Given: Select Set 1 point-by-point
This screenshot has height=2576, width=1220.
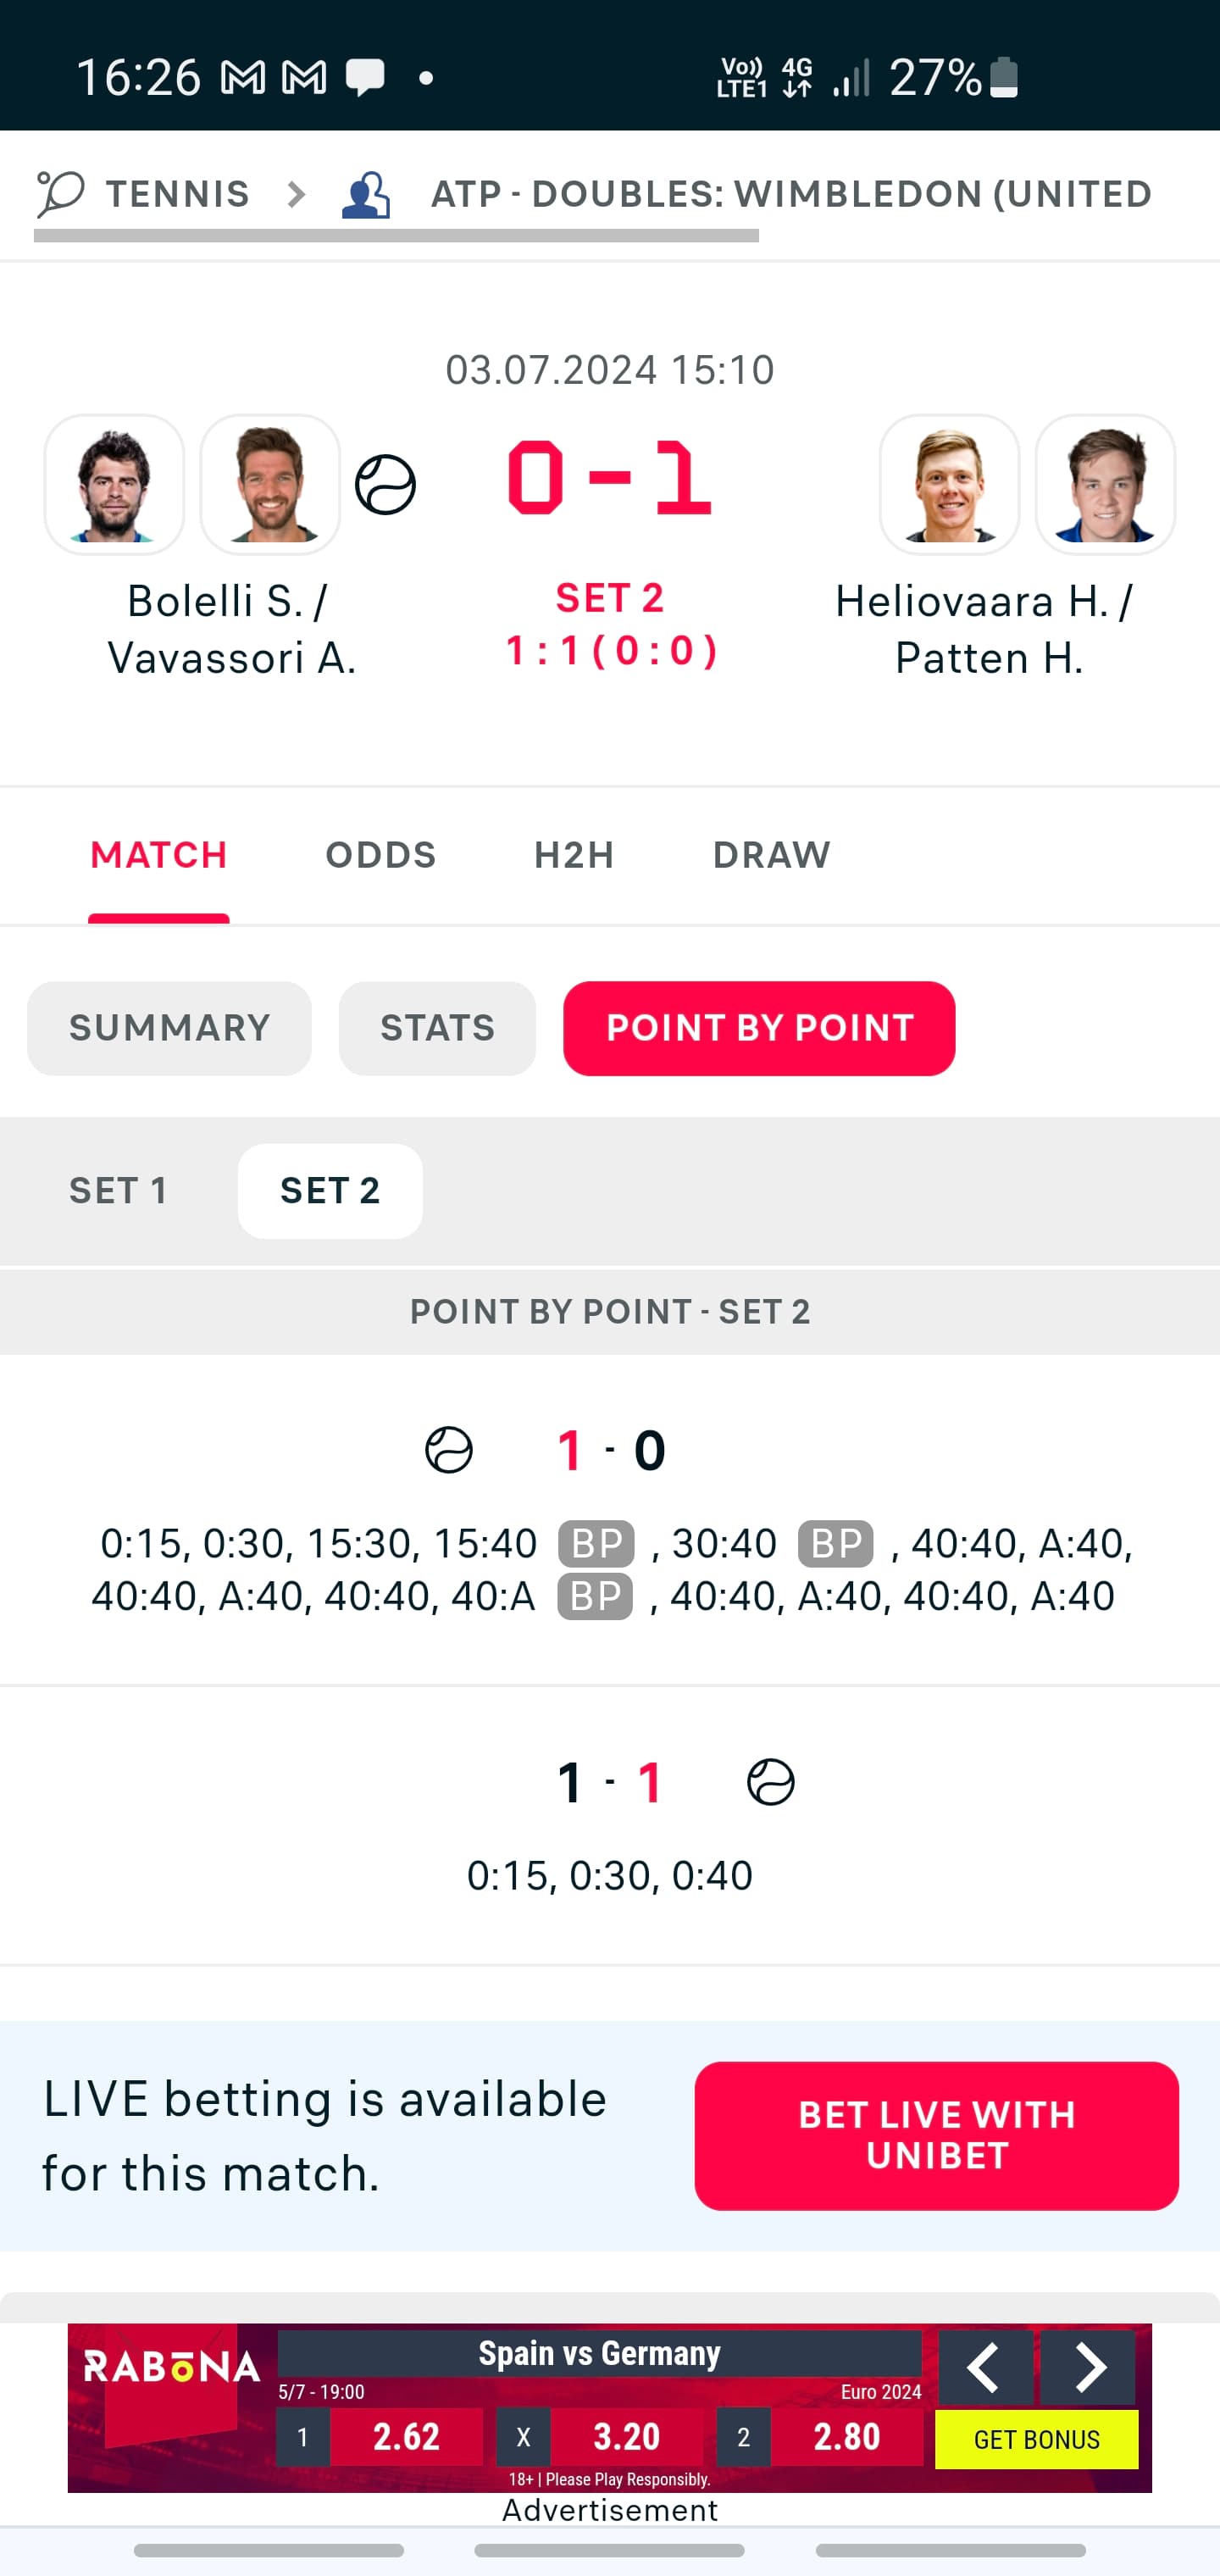Looking at the screenshot, I should pos(118,1191).
